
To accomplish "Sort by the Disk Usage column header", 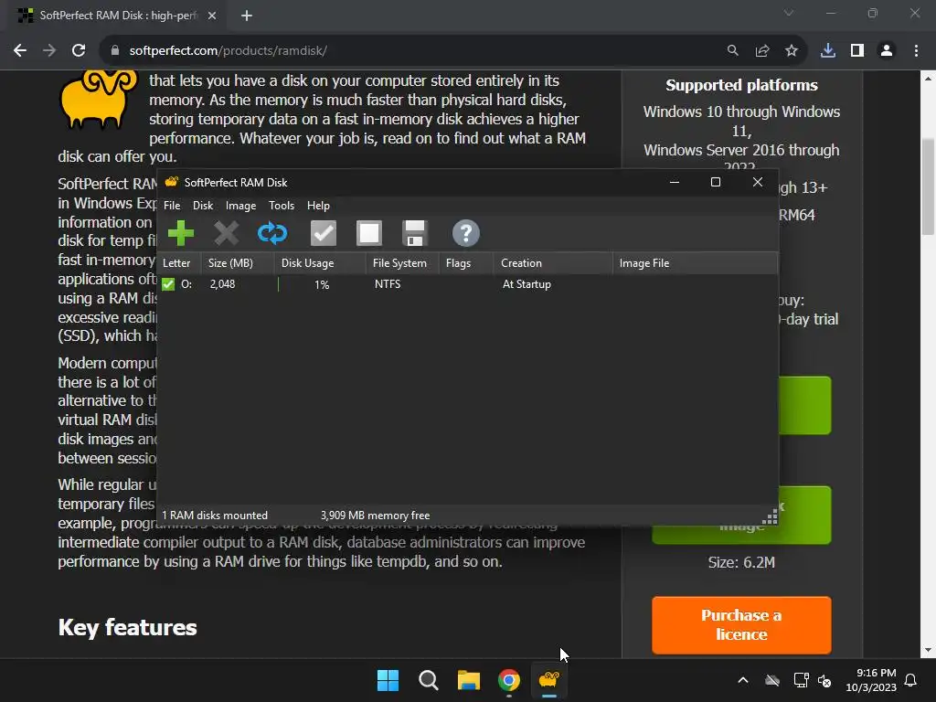I will (x=321, y=263).
